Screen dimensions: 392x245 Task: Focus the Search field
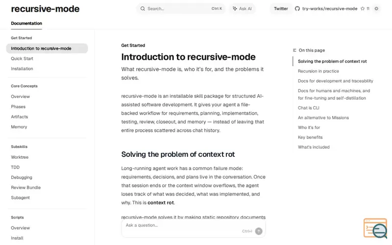(x=181, y=9)
